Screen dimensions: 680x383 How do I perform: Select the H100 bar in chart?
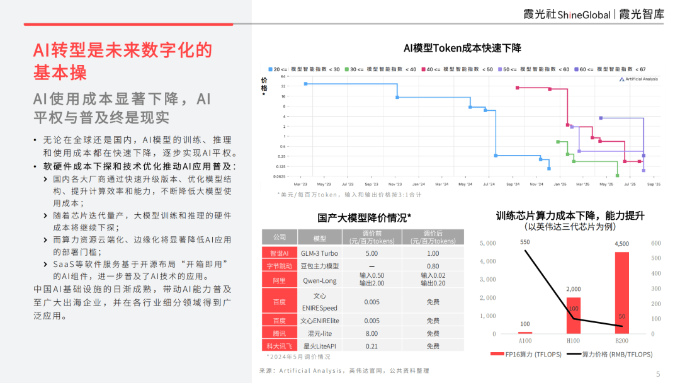click(x=574, y=316)
